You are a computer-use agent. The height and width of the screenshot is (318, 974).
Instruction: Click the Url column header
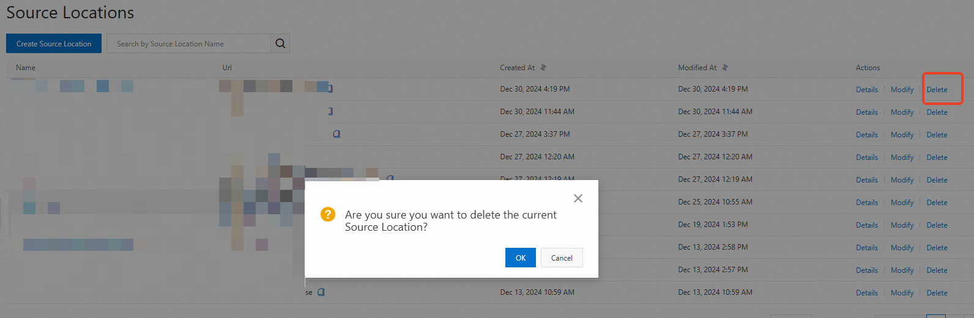(x=227, y=68)
